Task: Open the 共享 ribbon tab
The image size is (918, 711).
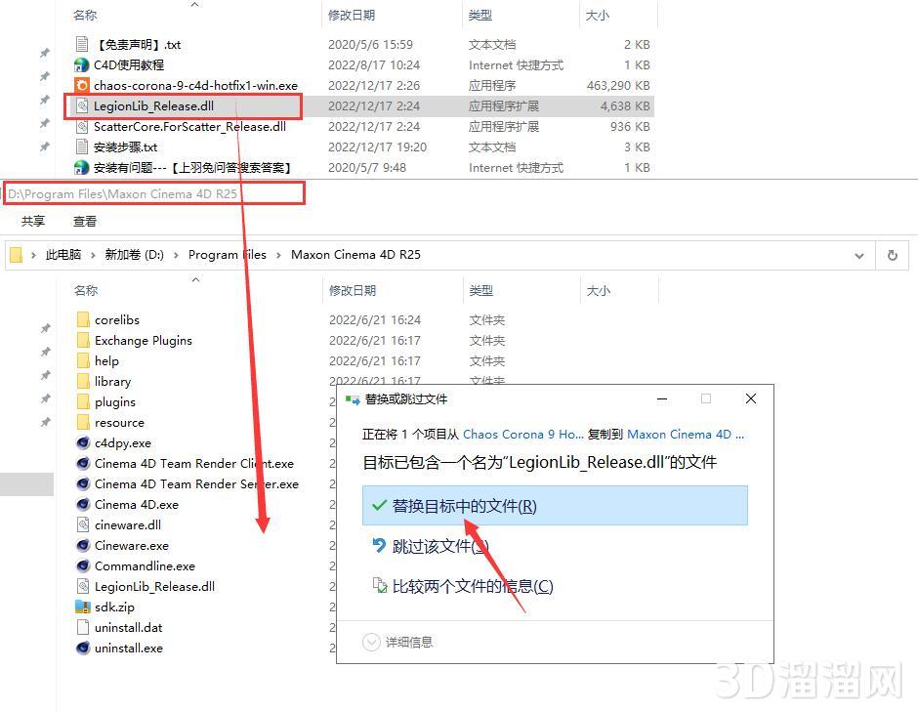Action: [x=33, y=222]
